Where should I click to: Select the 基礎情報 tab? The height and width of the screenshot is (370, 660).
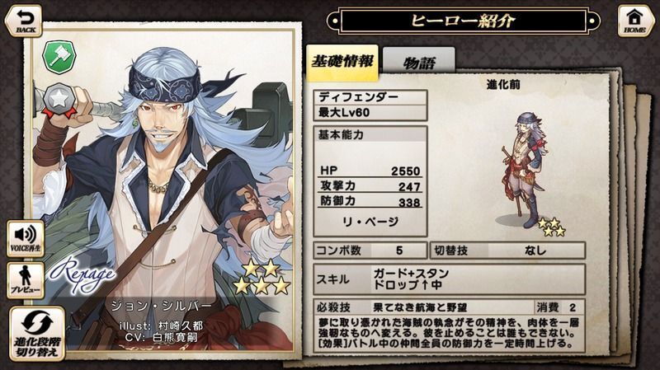tap(342, 63)
